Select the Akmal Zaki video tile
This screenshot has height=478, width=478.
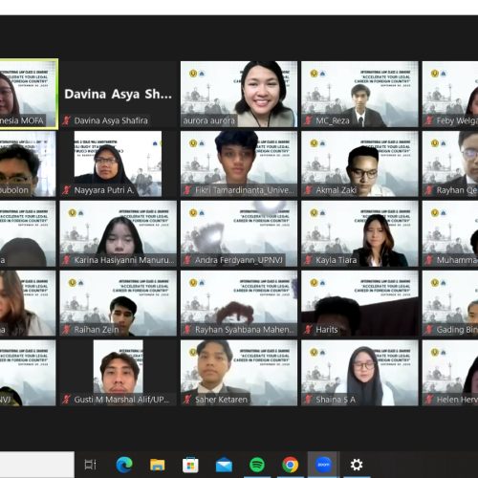[x=359, y=163]
